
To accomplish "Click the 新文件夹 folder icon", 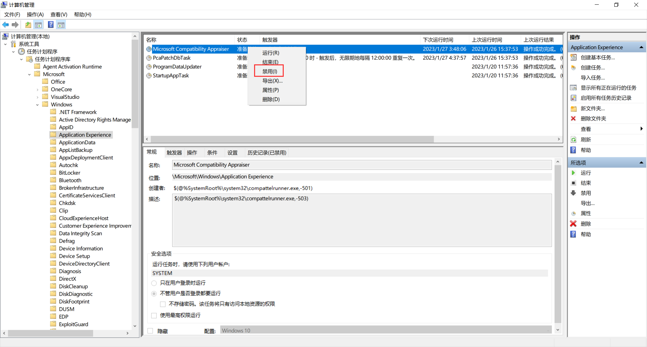I will [574, 108].
